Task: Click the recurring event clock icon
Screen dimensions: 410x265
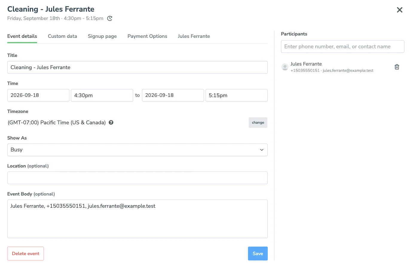Action: pyautogui.click(x=110, y=18)
